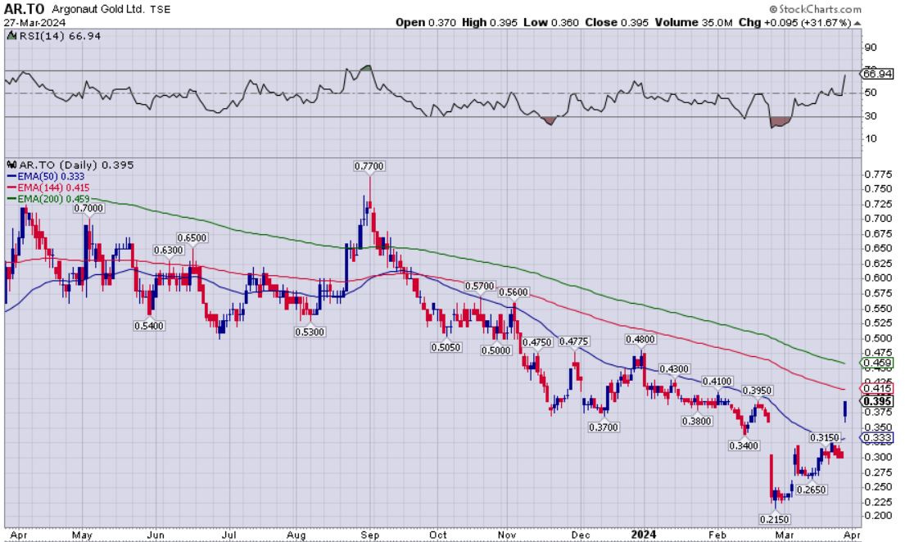Click the 0.4775 price label
Screen dimensions: 905x542
[x=573, y=341]
